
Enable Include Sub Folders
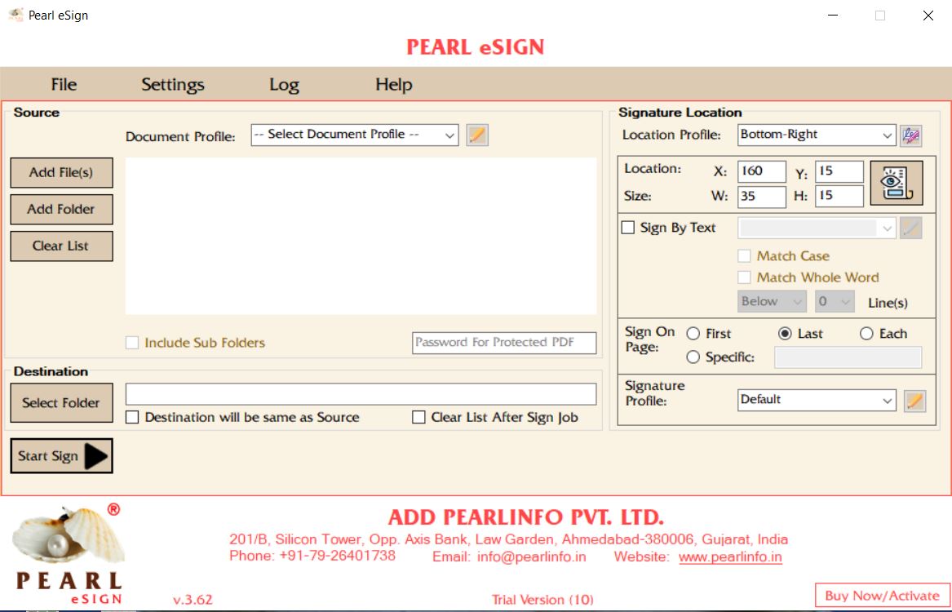pyautogui.click(x=131, y=343)
